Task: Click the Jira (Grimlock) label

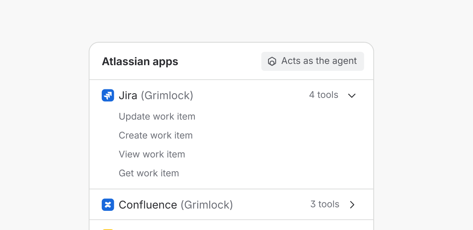Action: point(156,95)
